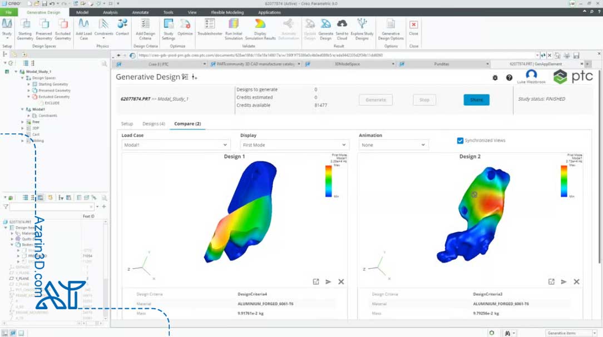Expand the Preserved Geometry tree node

point(28,91)
